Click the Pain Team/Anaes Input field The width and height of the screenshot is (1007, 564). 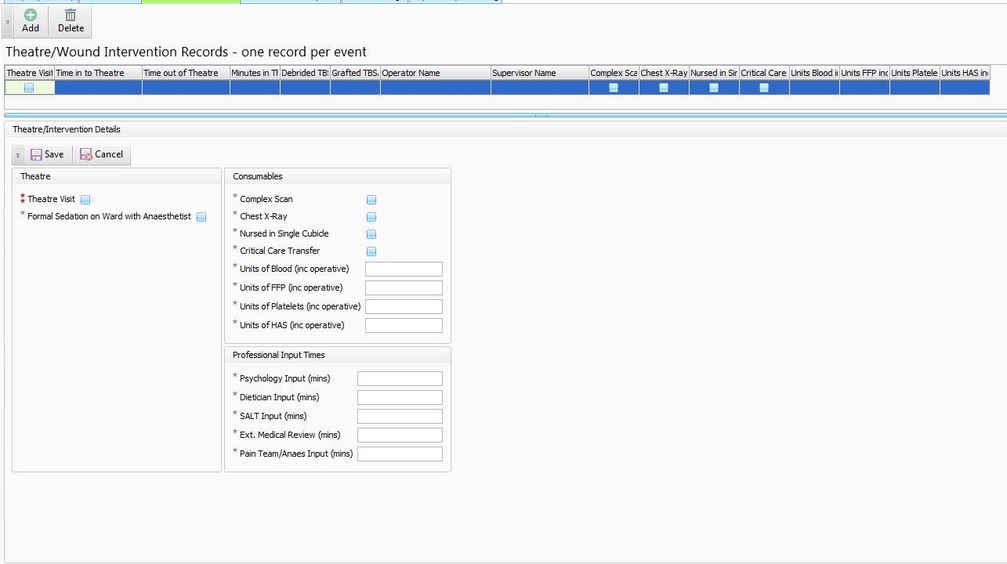pyautogui.click(x=400, y=454)
